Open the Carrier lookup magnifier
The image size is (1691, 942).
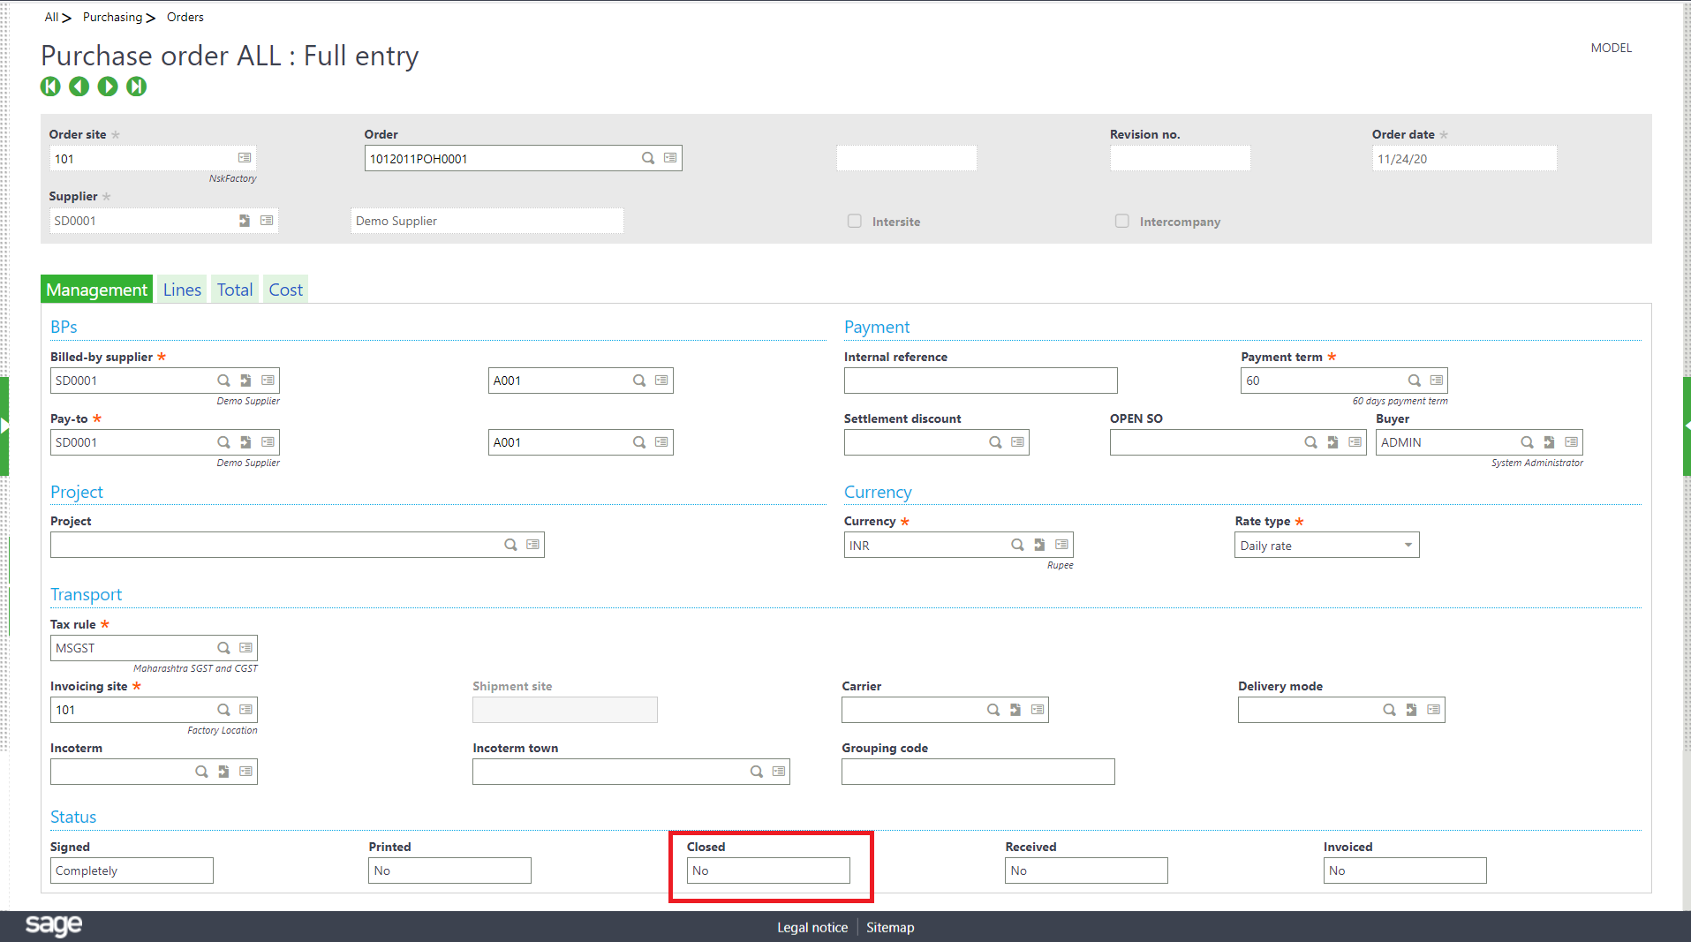tap(993, 709)
